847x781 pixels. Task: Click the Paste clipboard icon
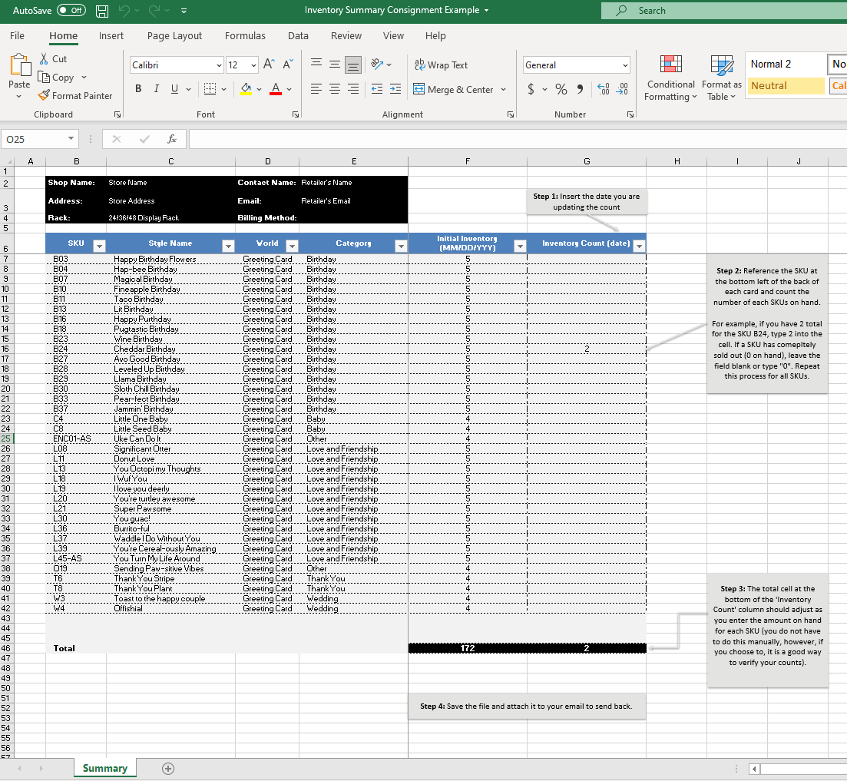20,65
